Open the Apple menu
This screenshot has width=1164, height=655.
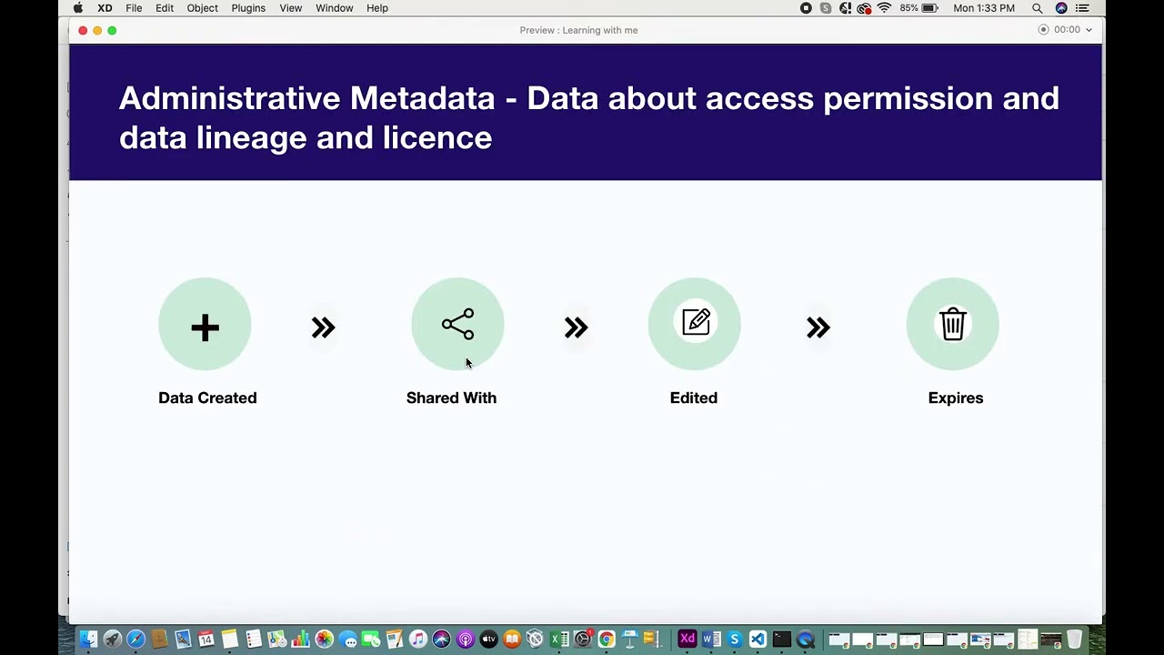(x=78, y=8)
